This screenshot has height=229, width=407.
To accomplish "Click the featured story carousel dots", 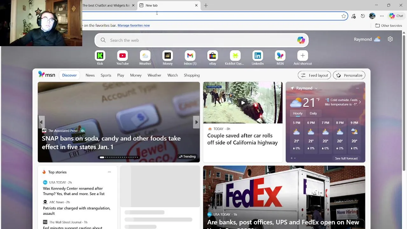I will [x=119, y=157].
